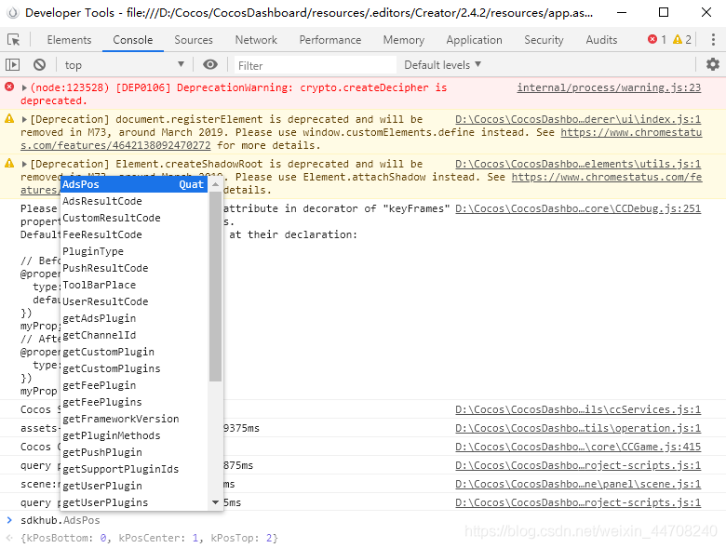Focus the console Filter input field
Image resolution: width=726 pixels, height=548 pixels.
316,65
